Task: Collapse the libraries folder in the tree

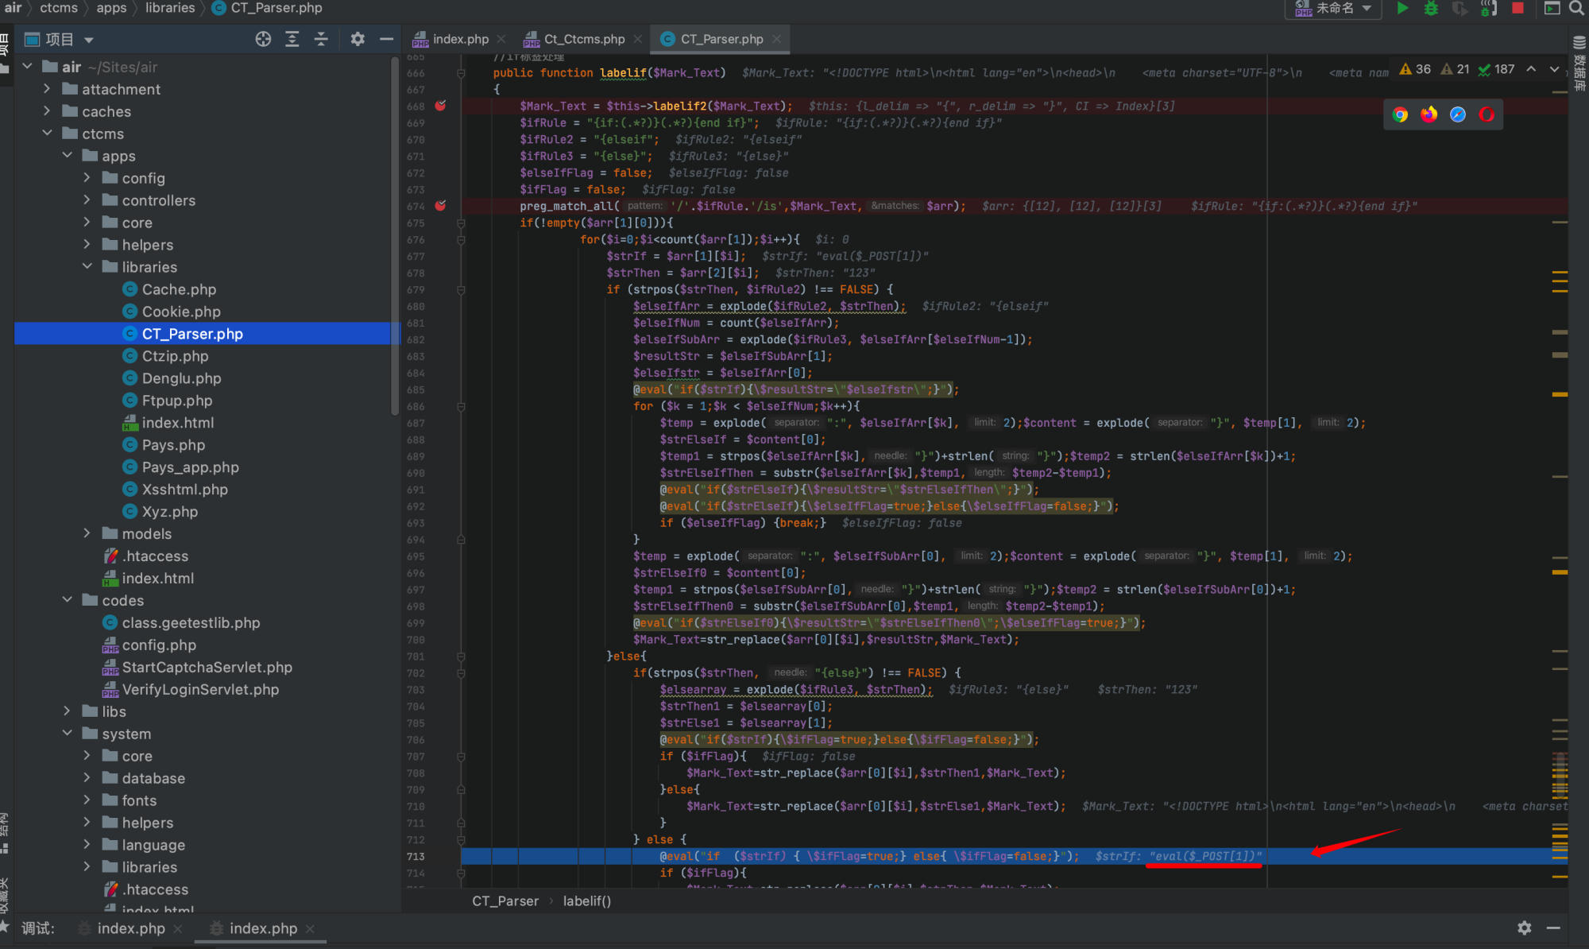Action: pyautogui.click(x=87, y=267)
